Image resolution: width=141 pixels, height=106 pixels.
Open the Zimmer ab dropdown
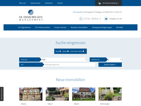(114, 60)
